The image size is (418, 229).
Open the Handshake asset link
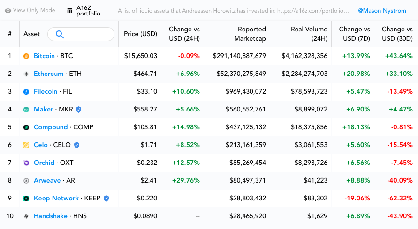point(51,216)
